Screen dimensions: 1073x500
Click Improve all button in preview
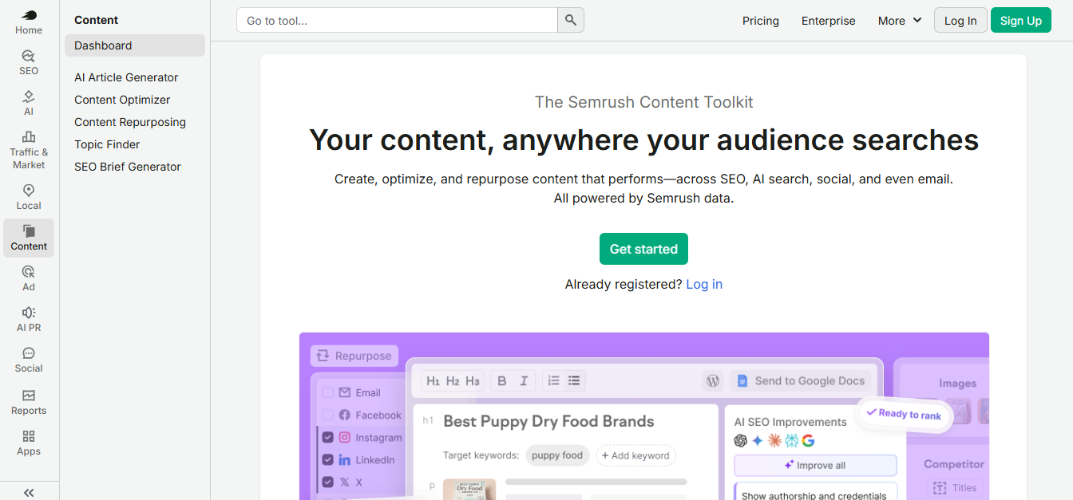(x=815, y=465)
